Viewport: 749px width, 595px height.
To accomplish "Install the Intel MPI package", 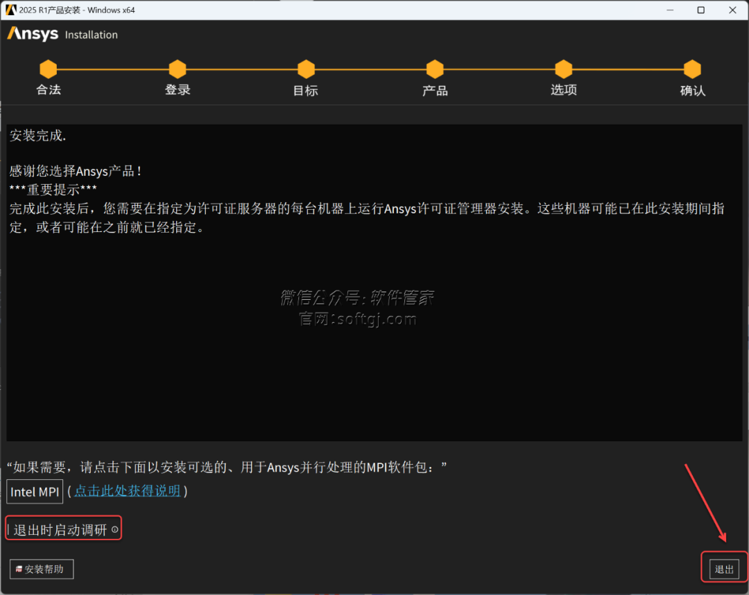I will (35, 492).
